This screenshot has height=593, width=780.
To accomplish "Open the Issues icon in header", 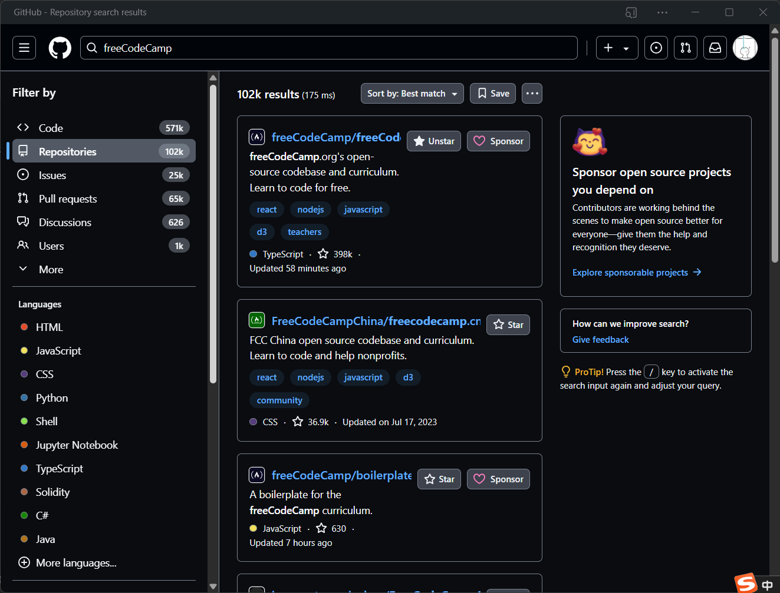I will pyautogui.click(x=656, y=48).
